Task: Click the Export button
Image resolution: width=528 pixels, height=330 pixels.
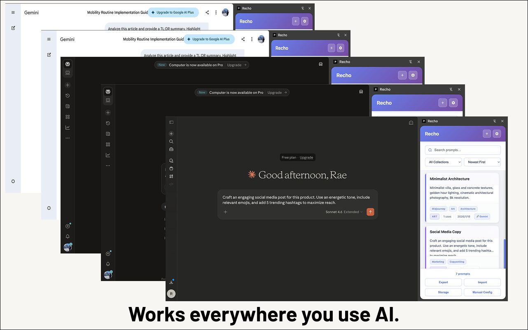Action: coord(443,282)
